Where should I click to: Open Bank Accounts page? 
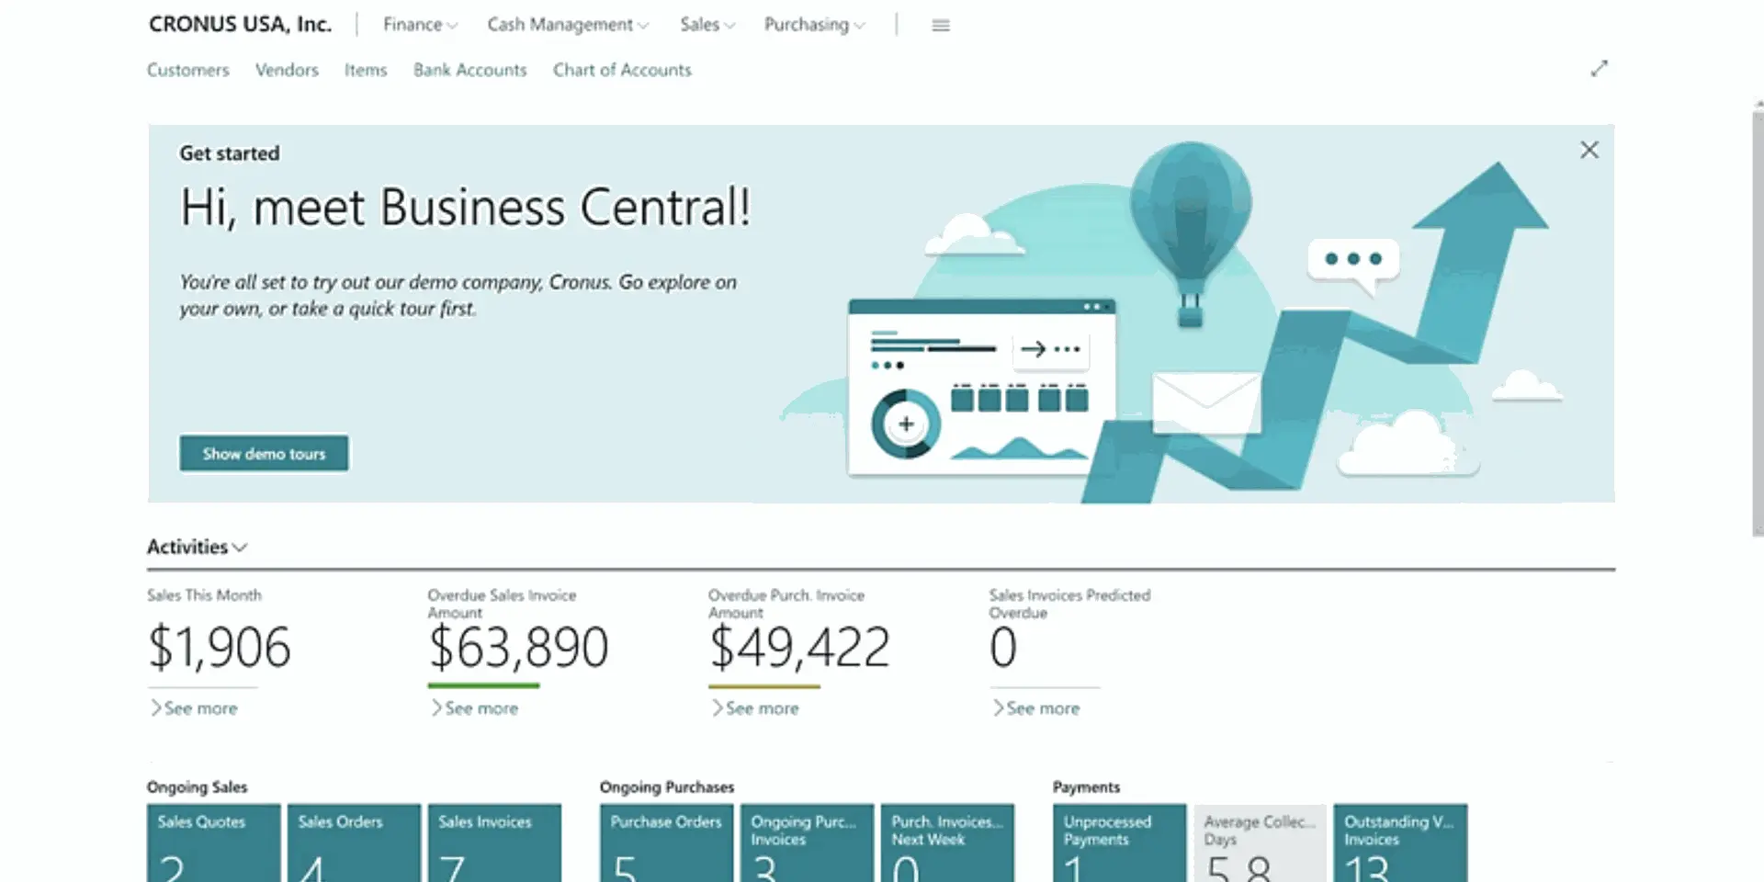click(469, 70)
